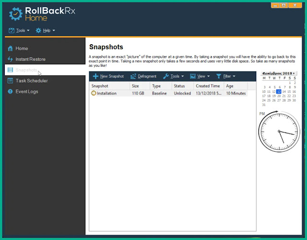Image resolution: width=307 pixels, height=240 pixels.
Task: Click the 110 GB size cell
Action: pyautogui.click(x=138, y=94)
